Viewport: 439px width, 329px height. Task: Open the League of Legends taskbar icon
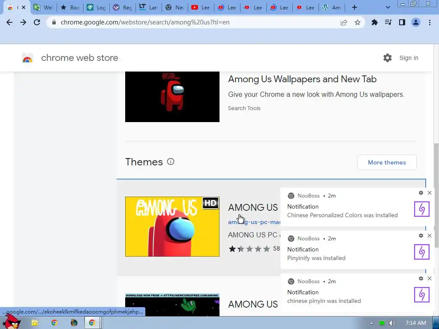[x=74, y=323]
